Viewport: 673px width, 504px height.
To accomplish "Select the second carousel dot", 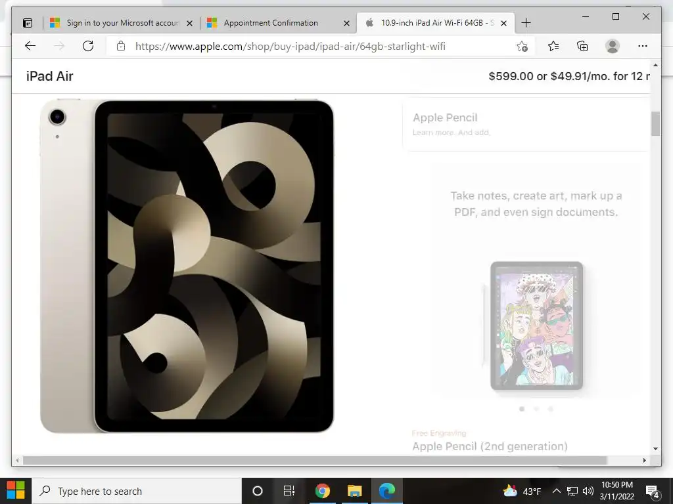I will (536, 409).
